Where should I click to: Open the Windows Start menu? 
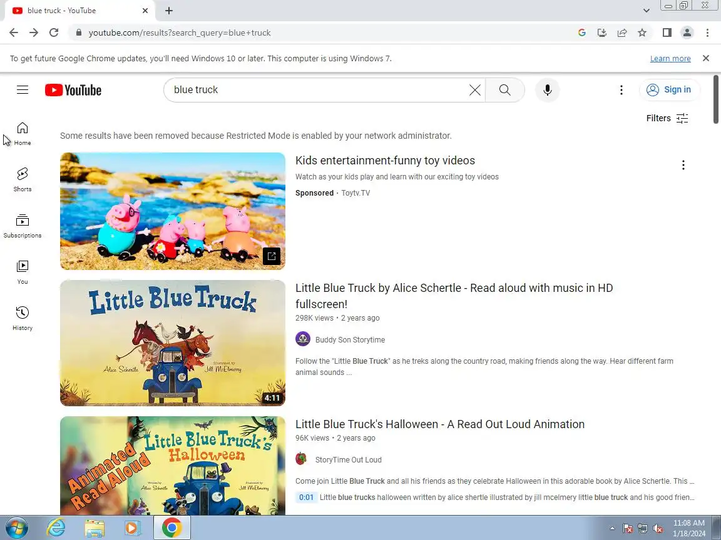(x=16, y=528)
